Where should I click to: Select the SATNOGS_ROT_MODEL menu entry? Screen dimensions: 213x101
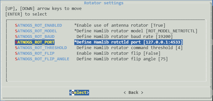[36, 31]
